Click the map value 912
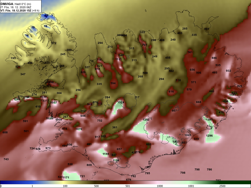Screen dimensions: 251x188 [x=97, y=69]
